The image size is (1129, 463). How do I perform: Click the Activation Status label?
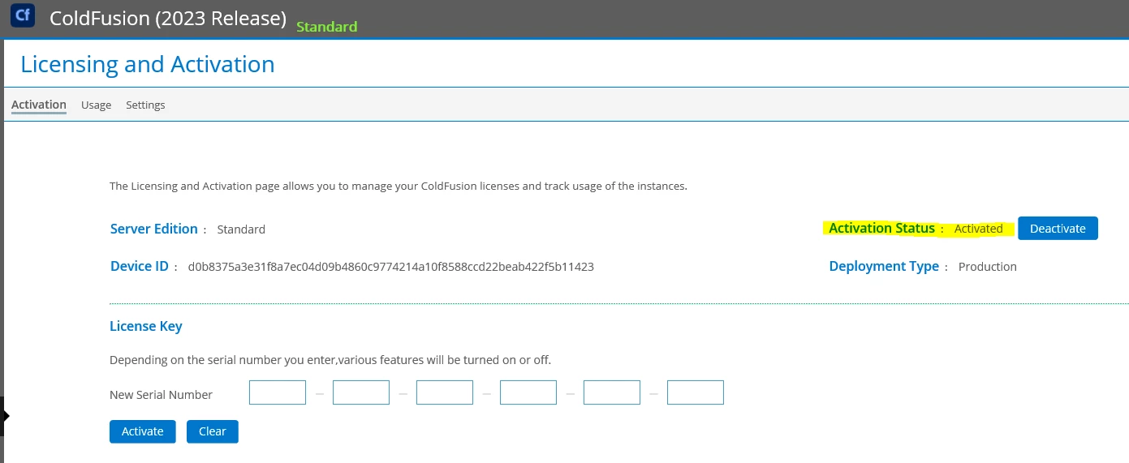click(x=881, y=229)
